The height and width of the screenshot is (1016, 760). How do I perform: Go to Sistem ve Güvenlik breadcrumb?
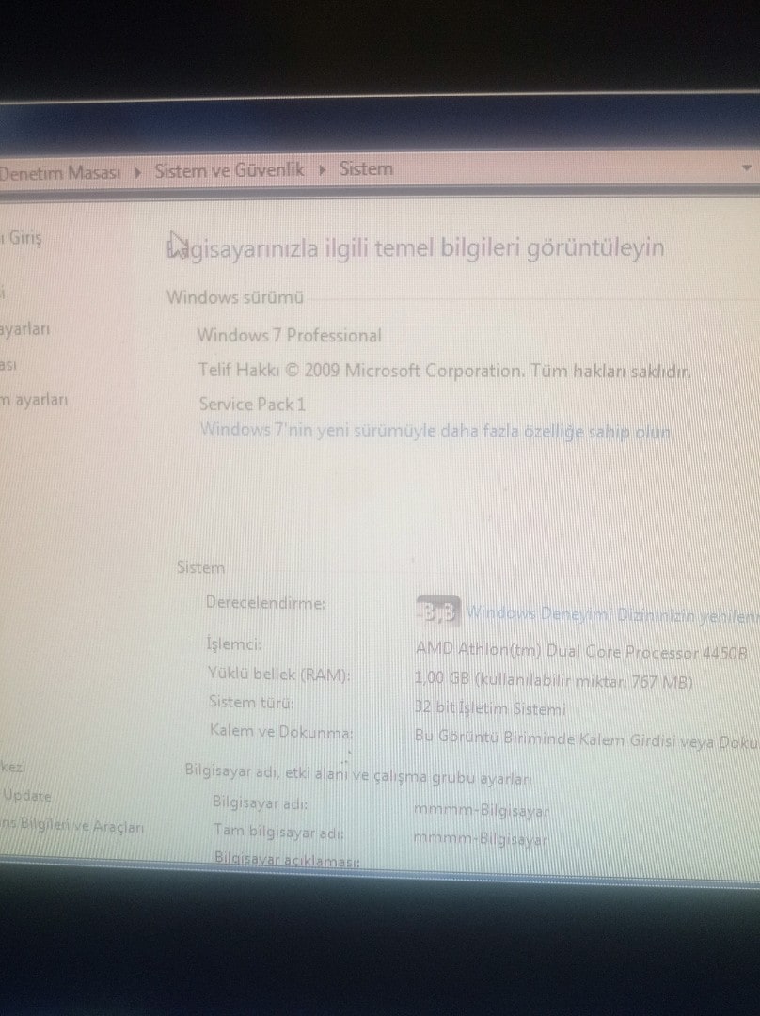[x=229, y=170]
